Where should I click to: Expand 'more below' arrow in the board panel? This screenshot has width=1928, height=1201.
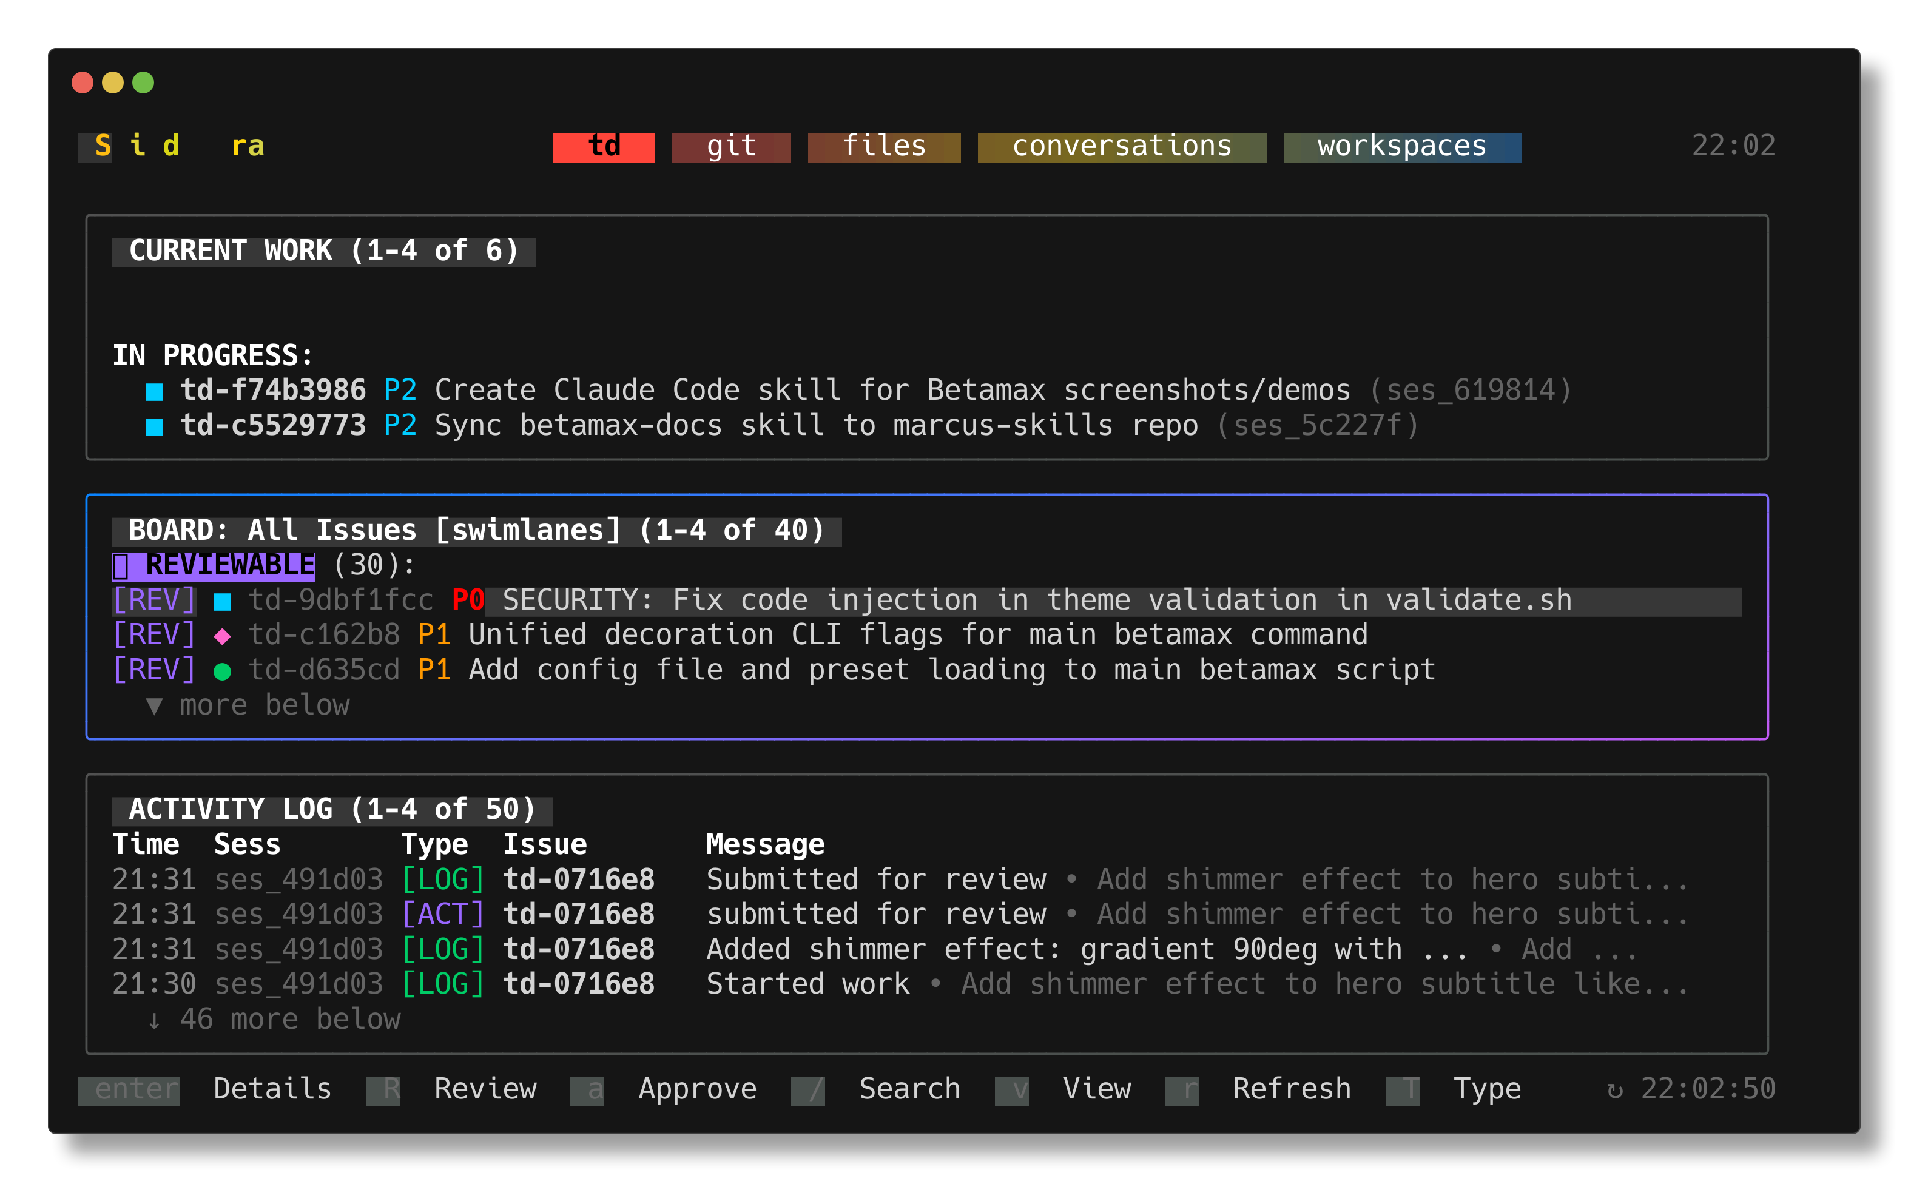154,706
